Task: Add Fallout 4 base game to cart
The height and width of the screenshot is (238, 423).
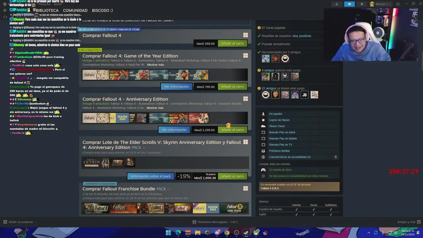Action: (x=232, y=43)
